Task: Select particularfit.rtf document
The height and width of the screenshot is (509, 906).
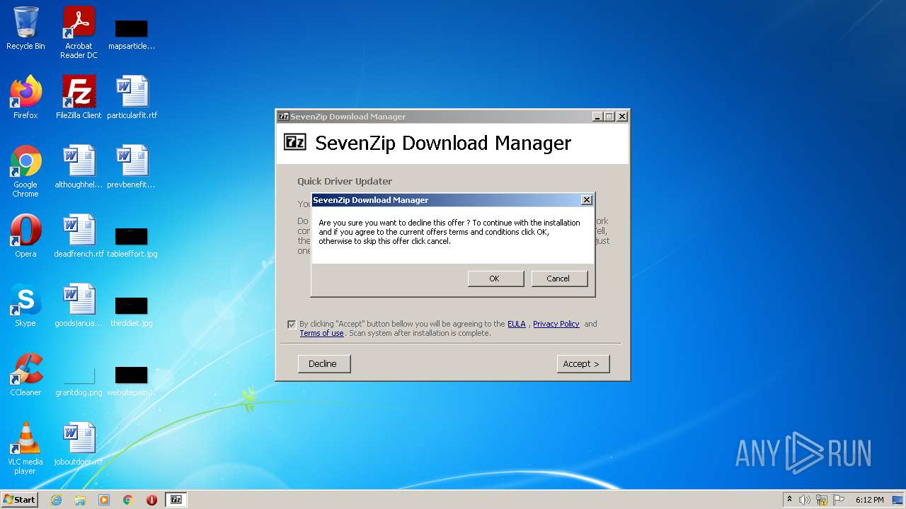Action: pos(132,98)
